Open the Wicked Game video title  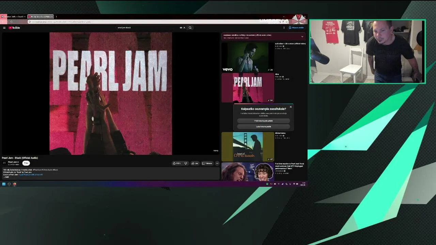pos(280,133)
